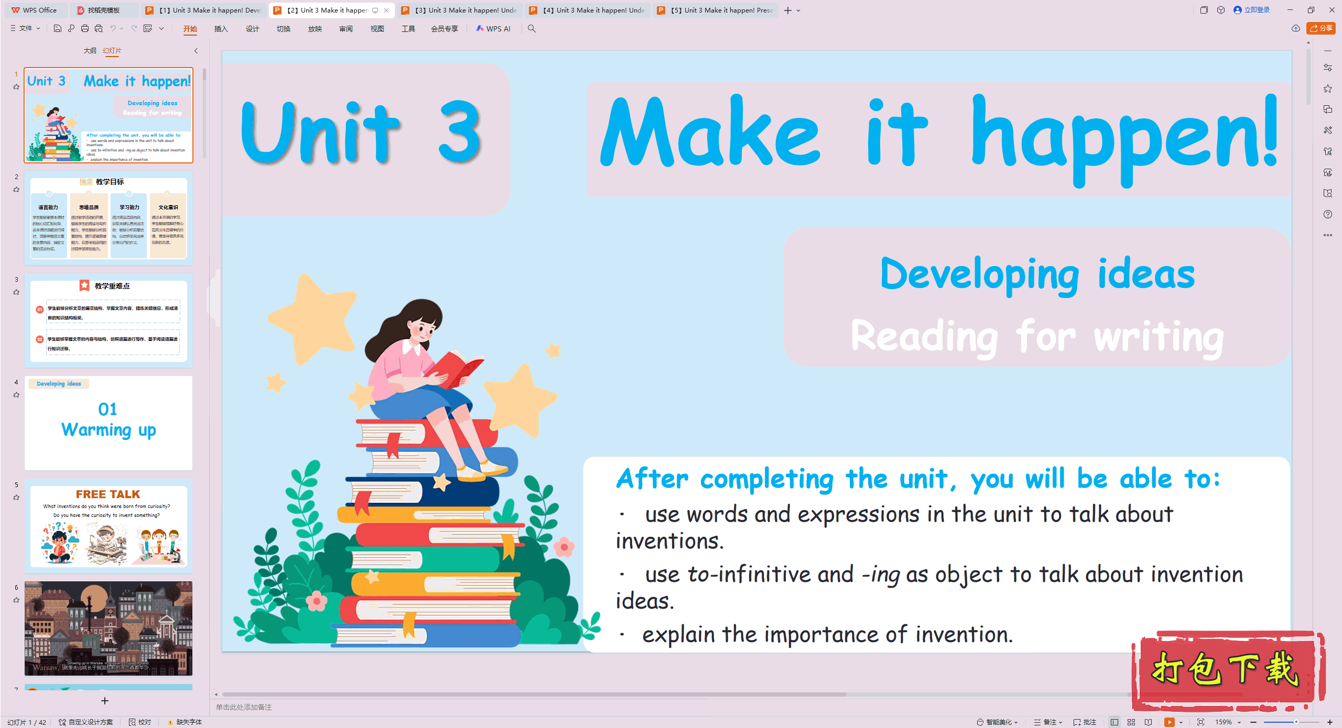Open the 视图 ribbon tab

[377, 28]
